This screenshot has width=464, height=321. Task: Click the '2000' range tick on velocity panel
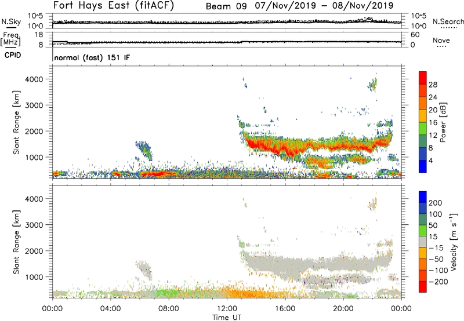click(34, 251)
